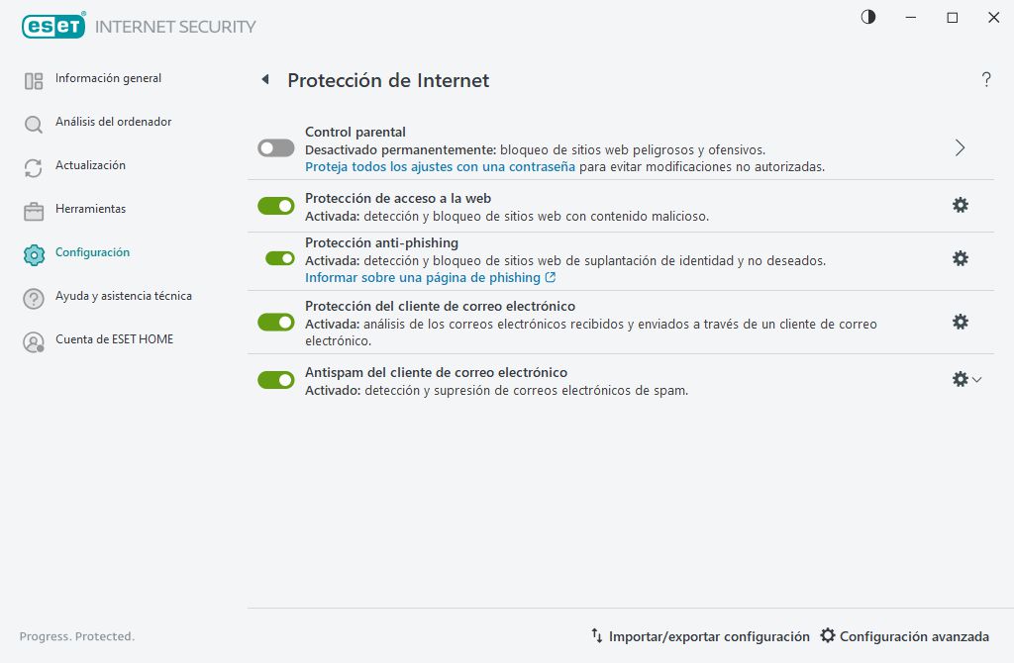1014x663 pixels.
Task: Expand the Antispam settings dropdown arrow
Action: coord(975,379)
